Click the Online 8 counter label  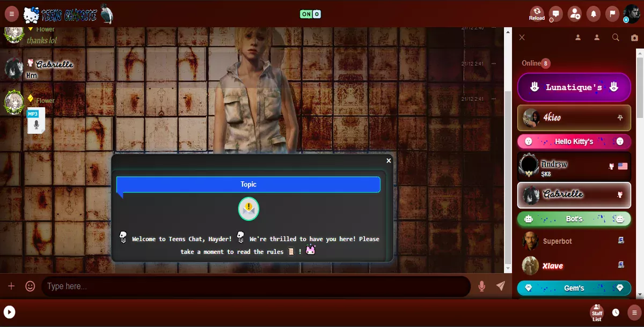pos(536,63)
